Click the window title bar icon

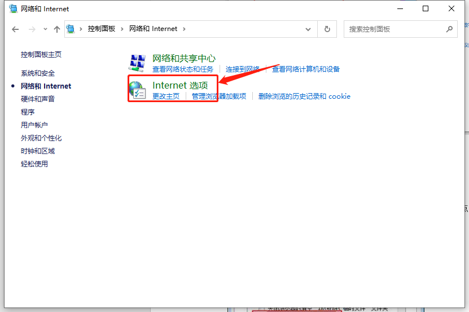point(13,8)
